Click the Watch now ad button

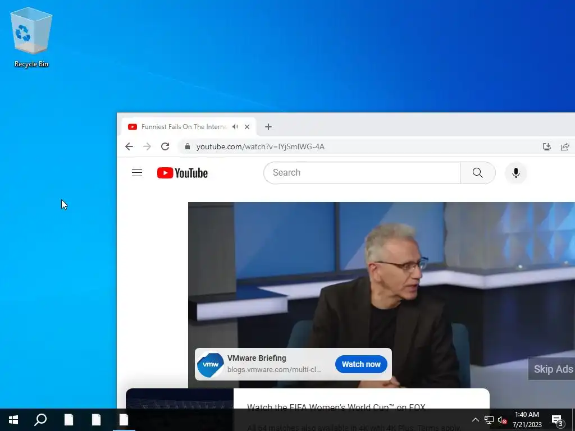pos(361,364)
